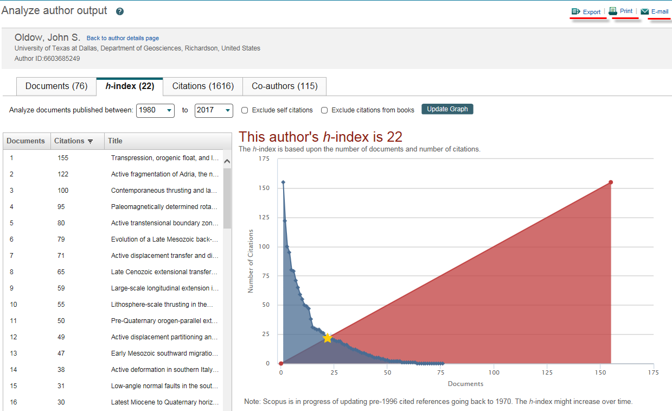Open title 'Active transtensional boundary zon...'
This screenshot has width=672, height=411.
pyautogui.click(x=165, y=223)
